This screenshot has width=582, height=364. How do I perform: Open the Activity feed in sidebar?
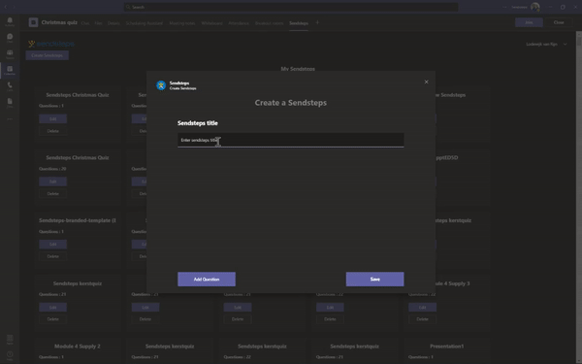click(x=10, y=21)
